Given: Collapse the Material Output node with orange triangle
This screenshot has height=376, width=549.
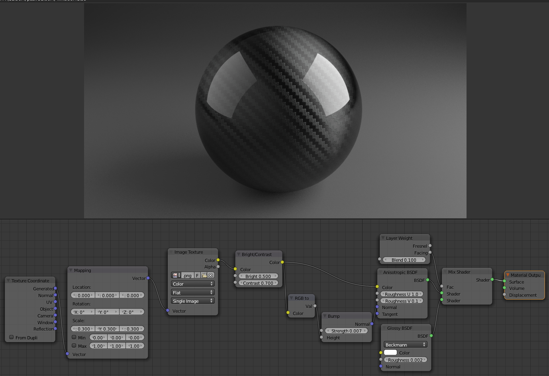Looking at the screenshot, I should point(508,275).
